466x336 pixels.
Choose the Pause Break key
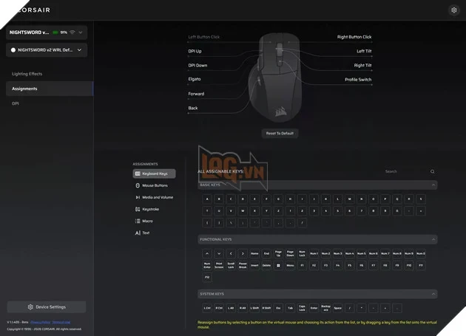tap(243, 266)
